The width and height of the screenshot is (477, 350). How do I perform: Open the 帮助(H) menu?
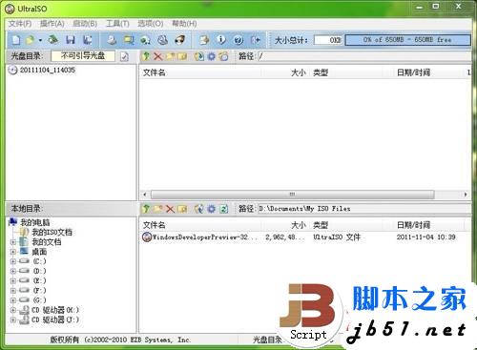click(184, 24)
